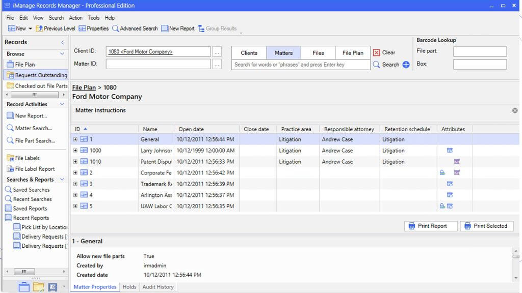
Task: Switch to the Holds tab
Action: (x=129, y=287)
